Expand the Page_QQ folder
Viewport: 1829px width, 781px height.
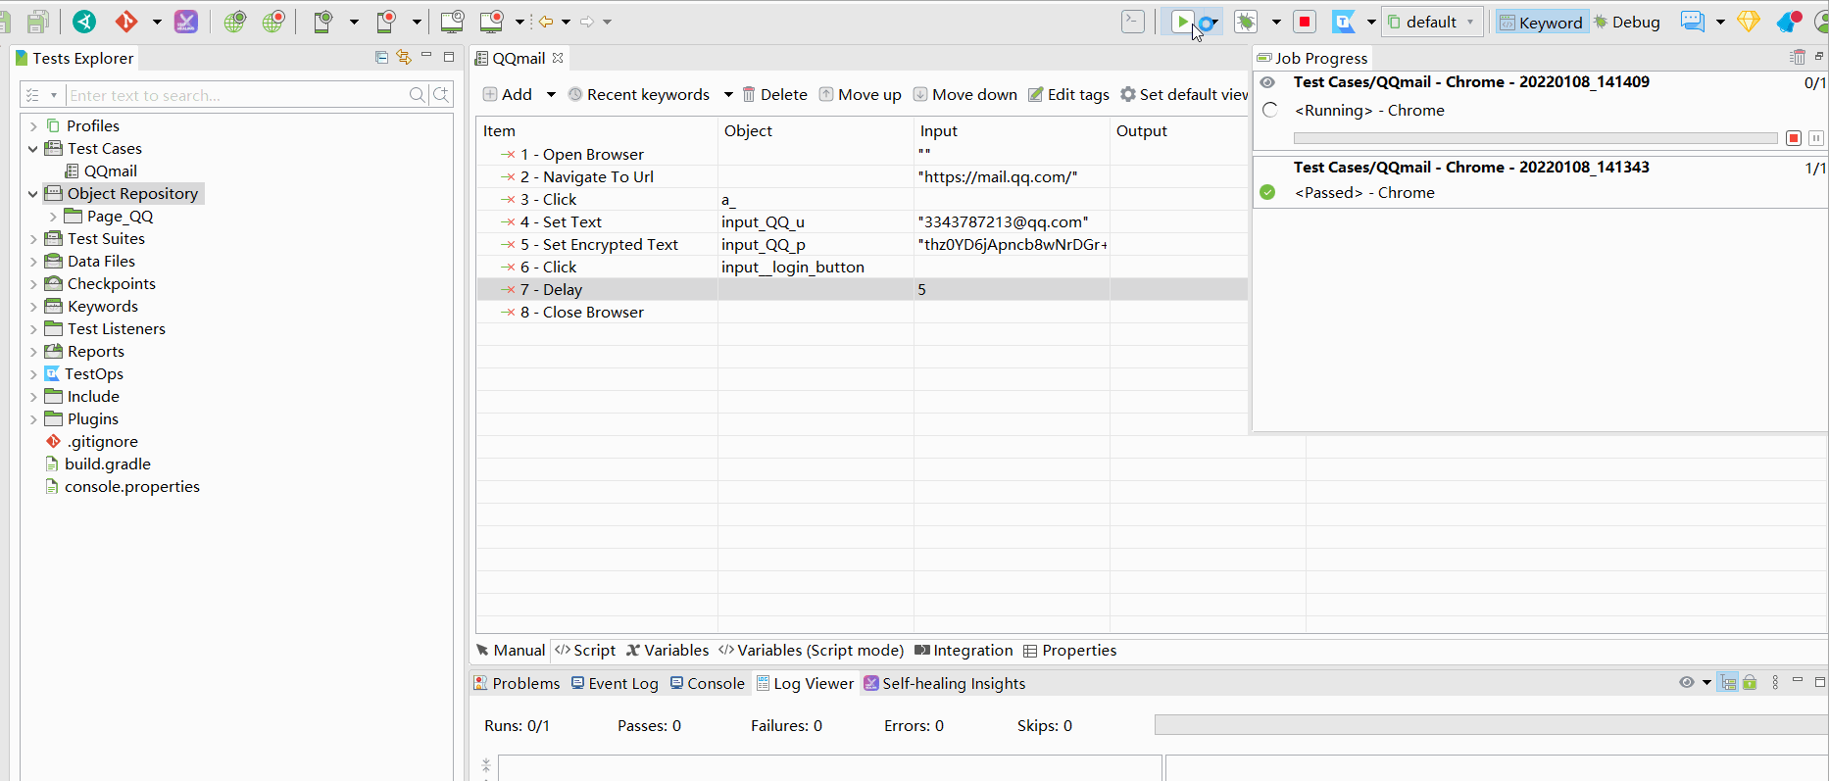(x=53, y=217)
